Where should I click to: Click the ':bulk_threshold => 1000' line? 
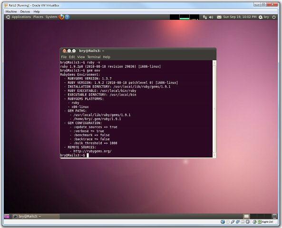pos(95,143)
